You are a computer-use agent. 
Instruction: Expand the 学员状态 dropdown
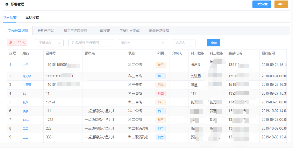coord(49,43)
